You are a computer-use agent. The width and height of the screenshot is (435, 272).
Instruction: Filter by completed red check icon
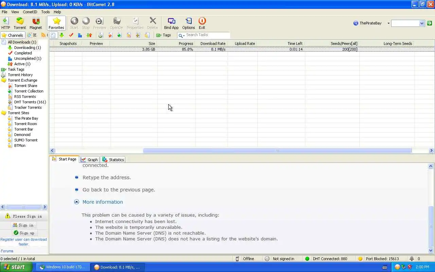pos(71,35)
